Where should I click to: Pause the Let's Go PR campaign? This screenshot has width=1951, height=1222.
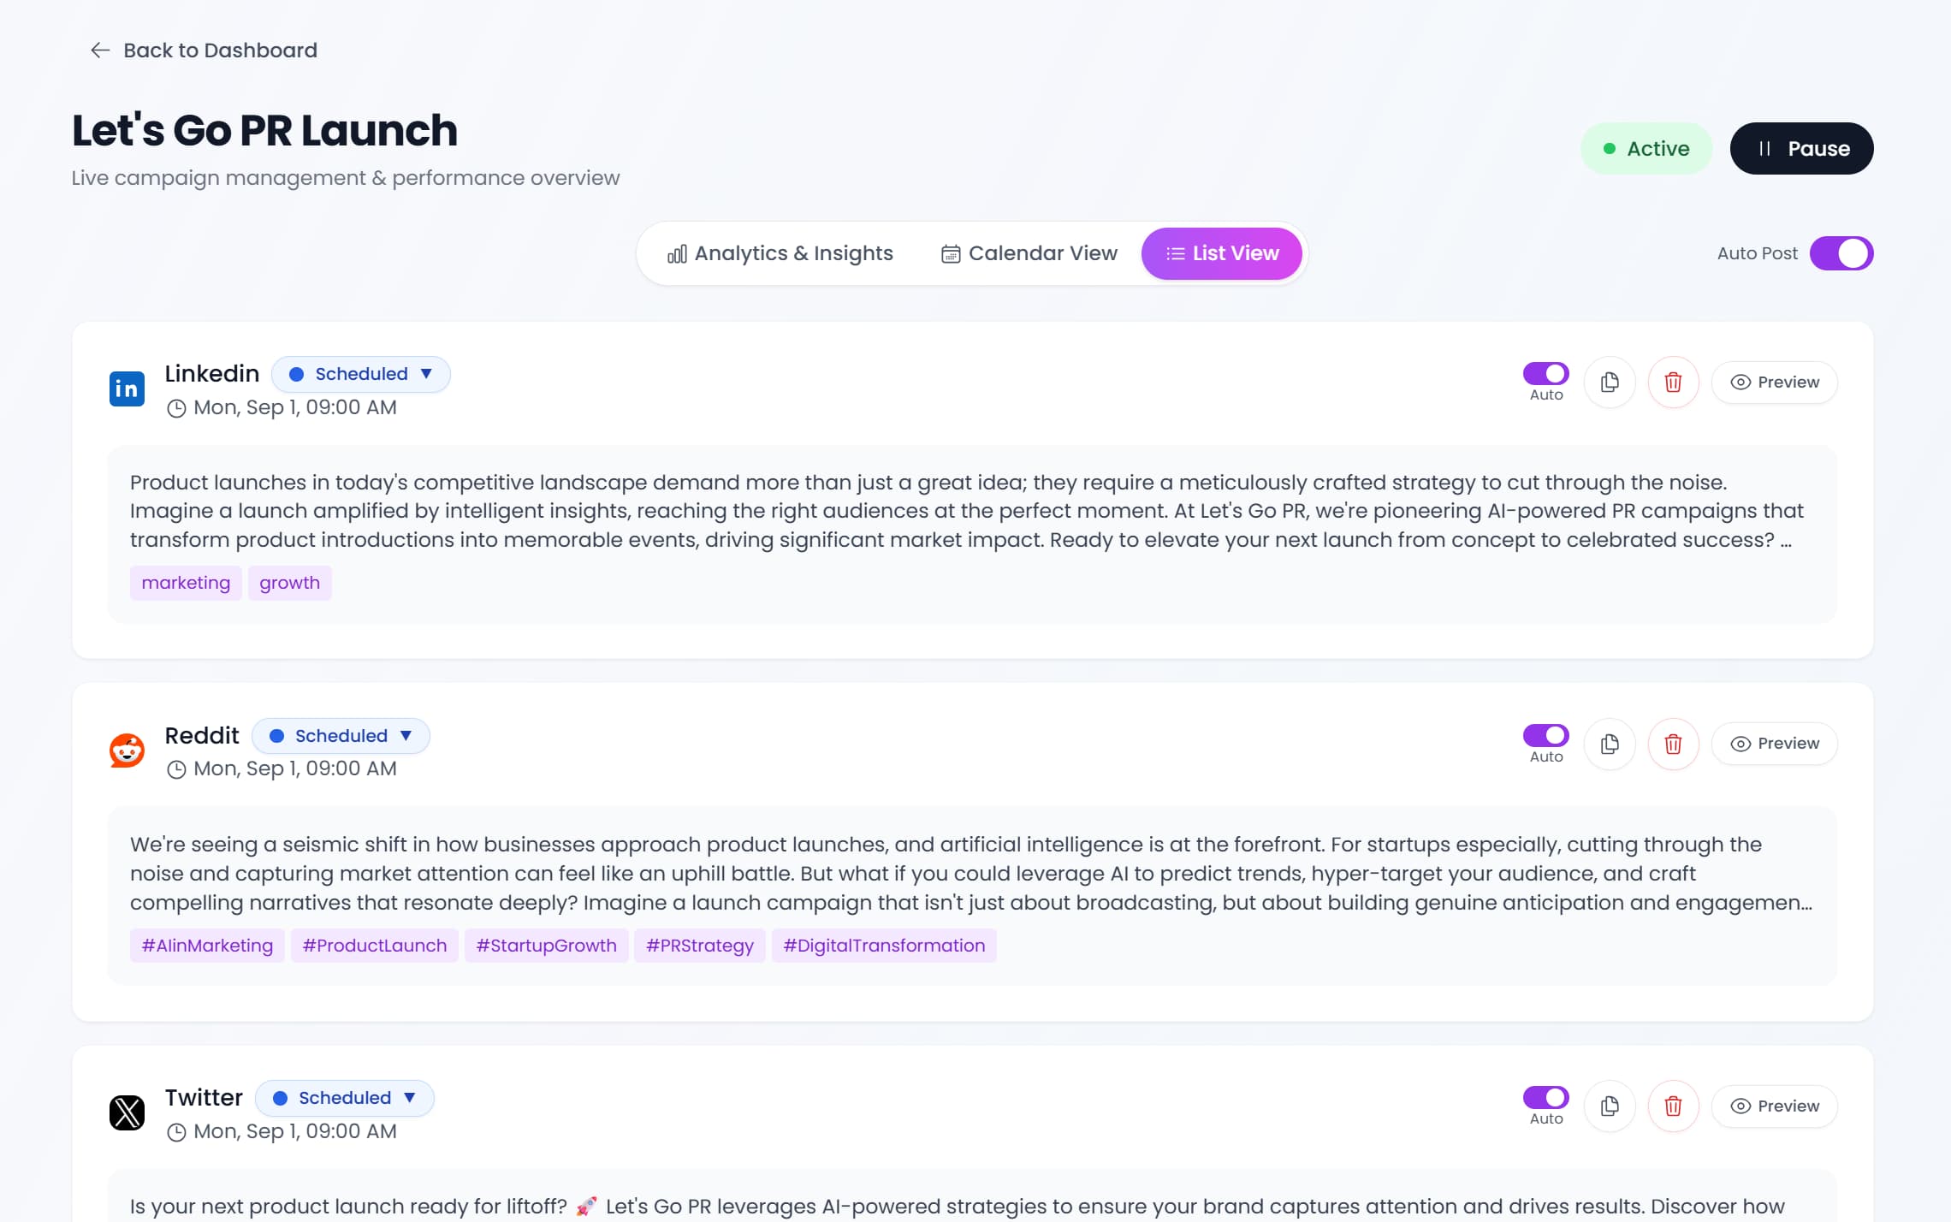pos(1801,148)
